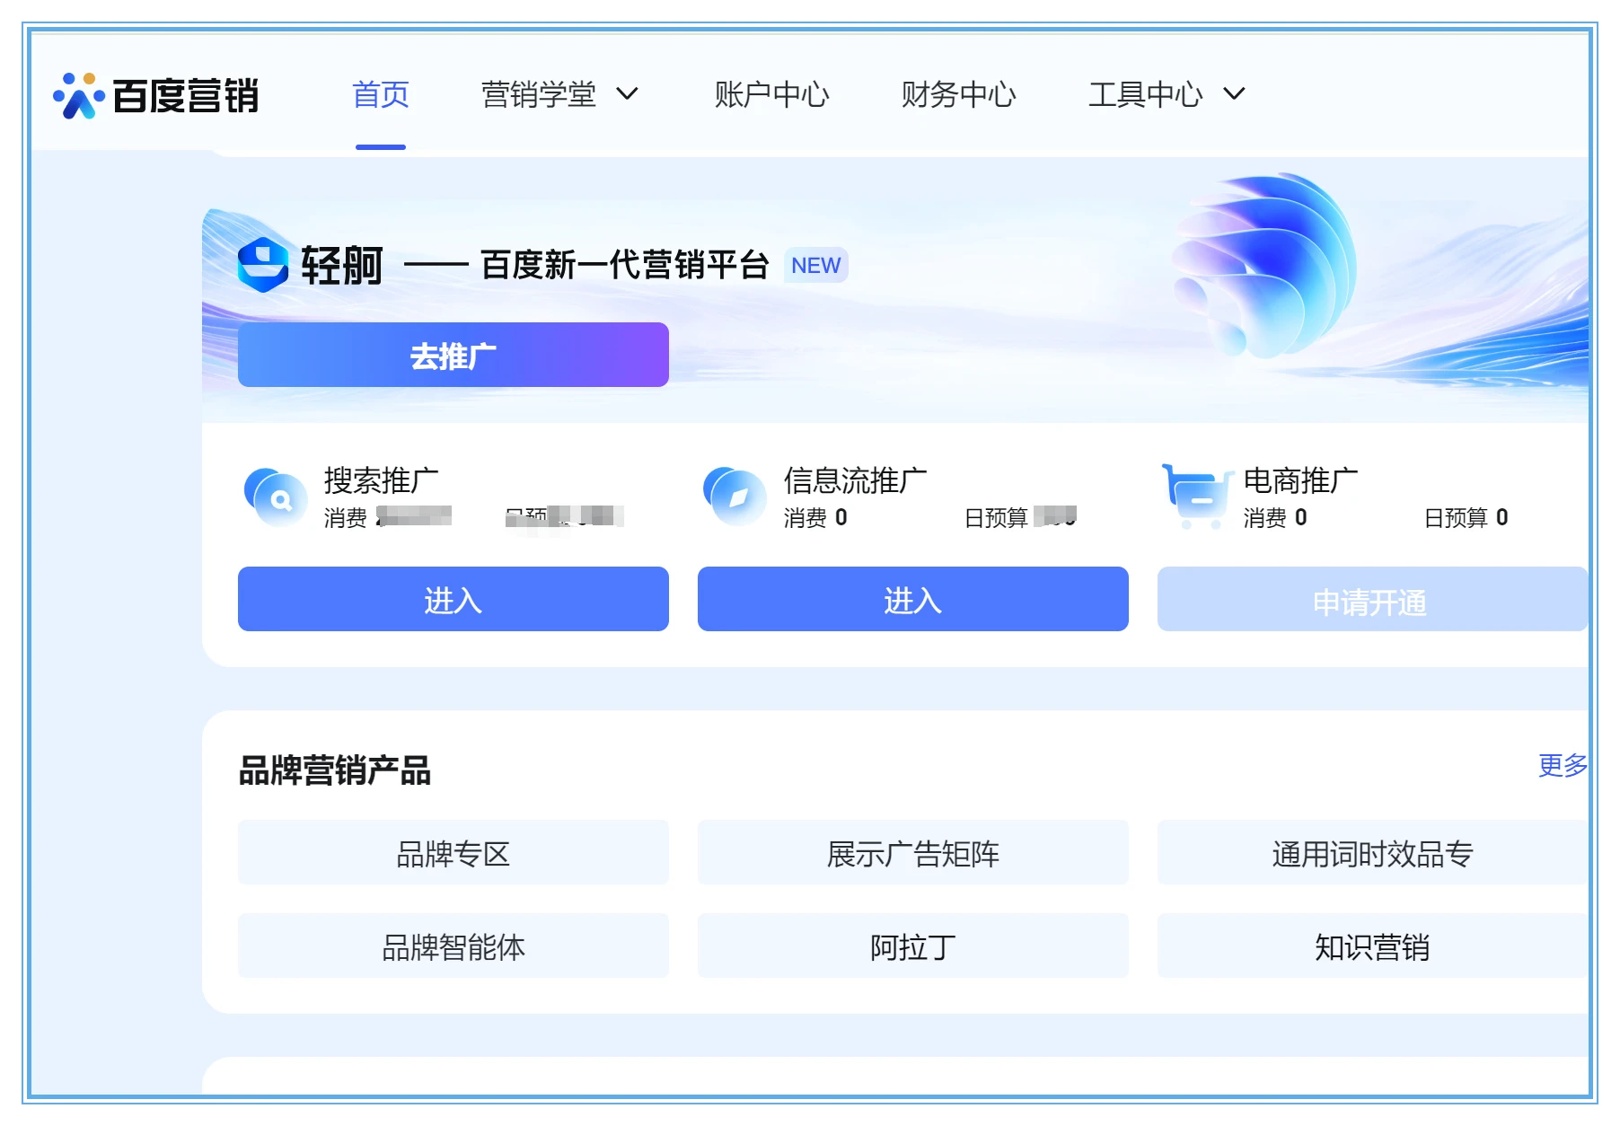Click the 品牌营销产品 section heading

335,770
